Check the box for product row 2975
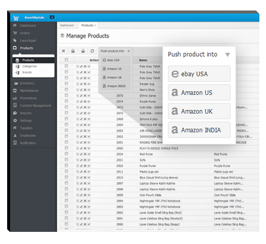 click(67, 96)
